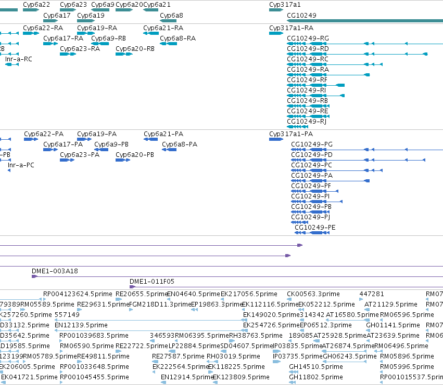Select Cyp6a21-RA transcript label
The width and height of the screenshot is (443, 385).
(163, 28)
